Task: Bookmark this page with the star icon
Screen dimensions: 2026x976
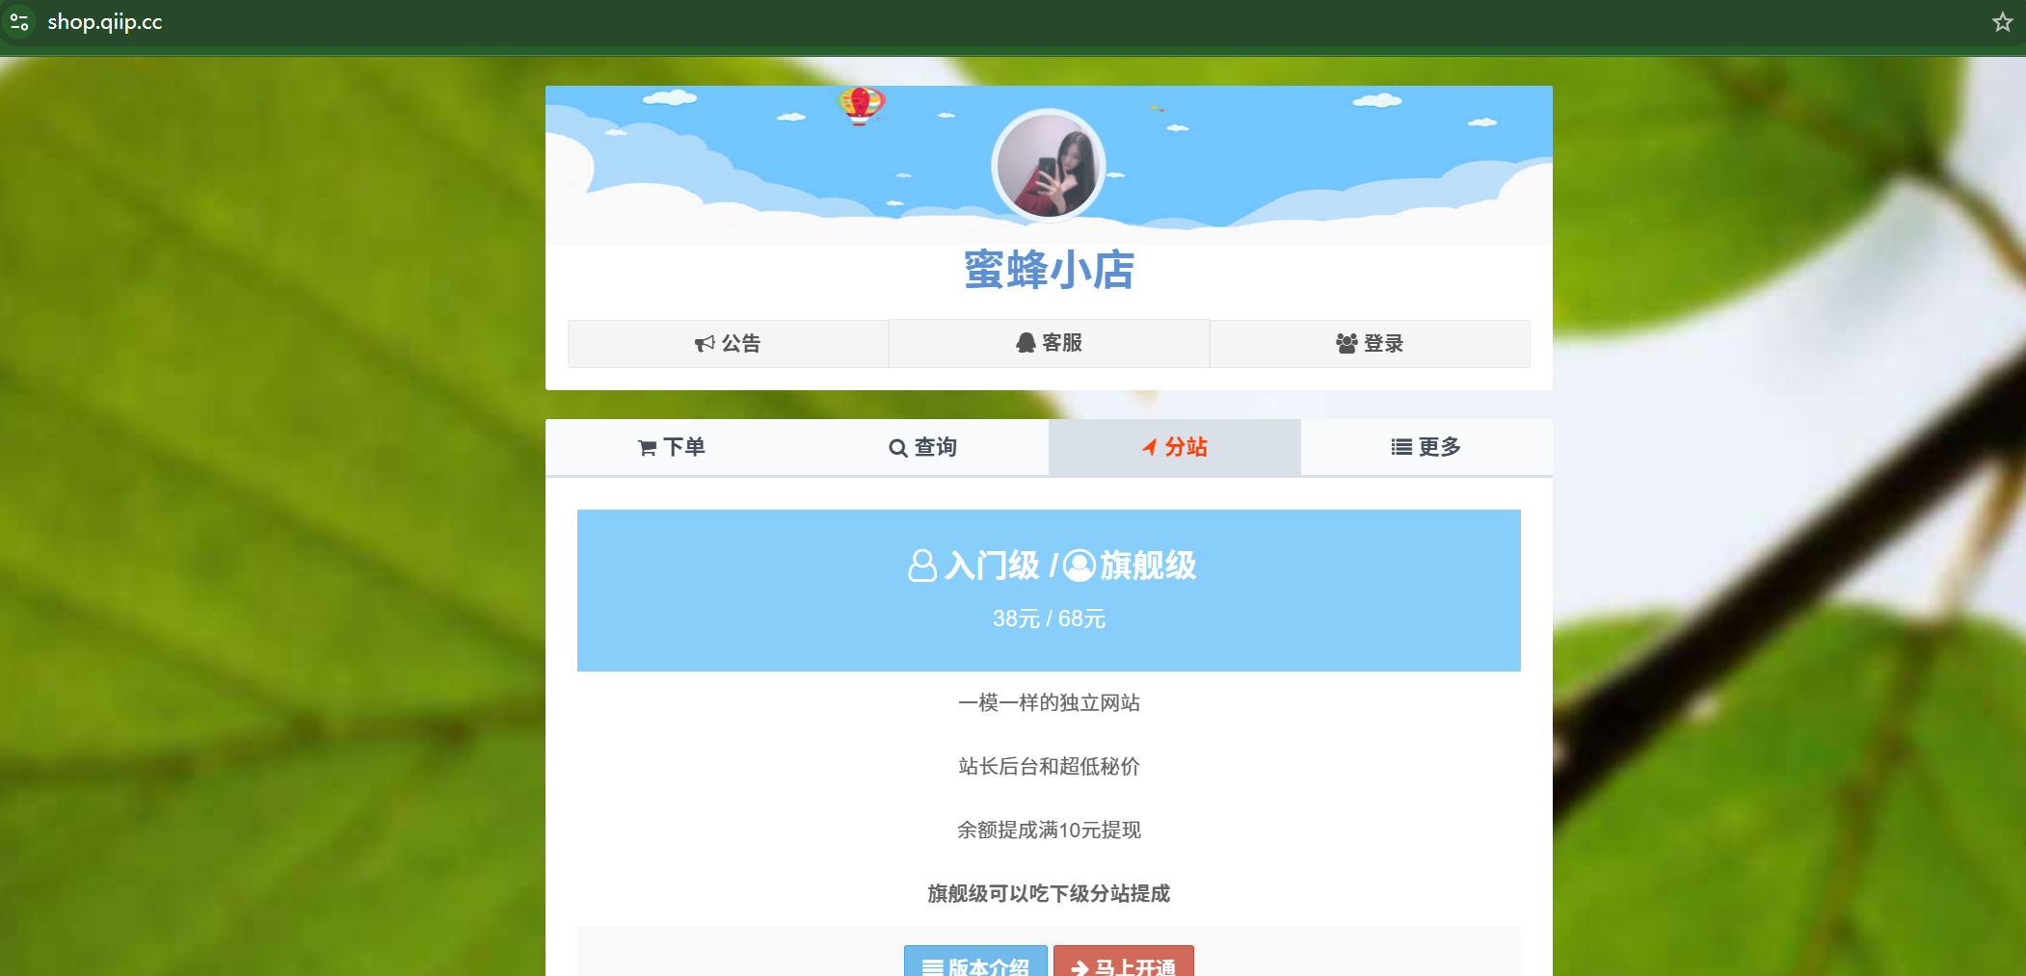Action: click(2002, 22)
